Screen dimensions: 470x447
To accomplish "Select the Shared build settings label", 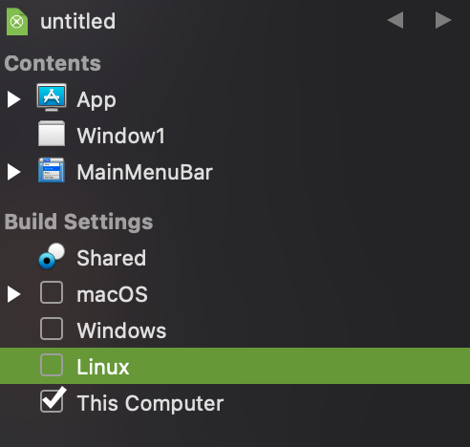I will tap(112, 258).
